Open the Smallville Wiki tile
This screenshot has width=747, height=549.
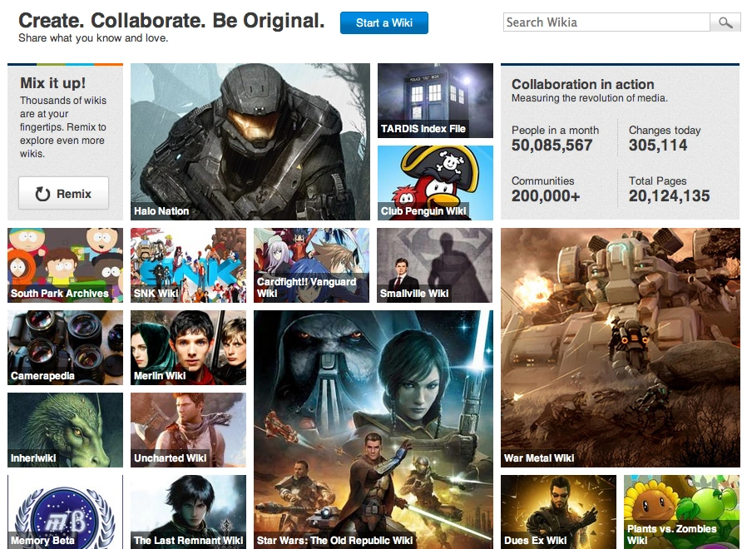[x=434, y=265]
